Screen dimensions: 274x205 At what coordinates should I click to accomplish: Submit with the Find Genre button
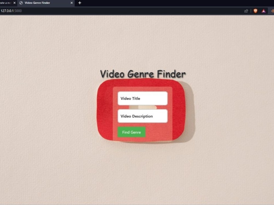point(132,132)
